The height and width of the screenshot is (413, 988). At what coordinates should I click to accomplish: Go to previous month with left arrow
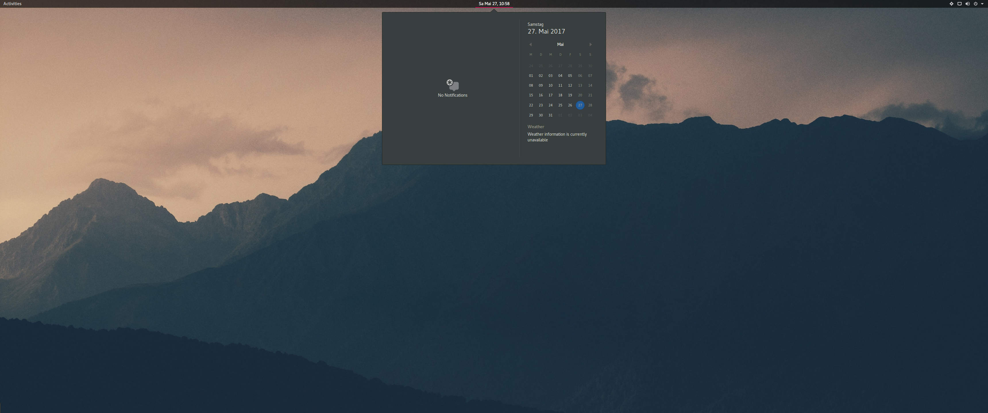(530, 44)
